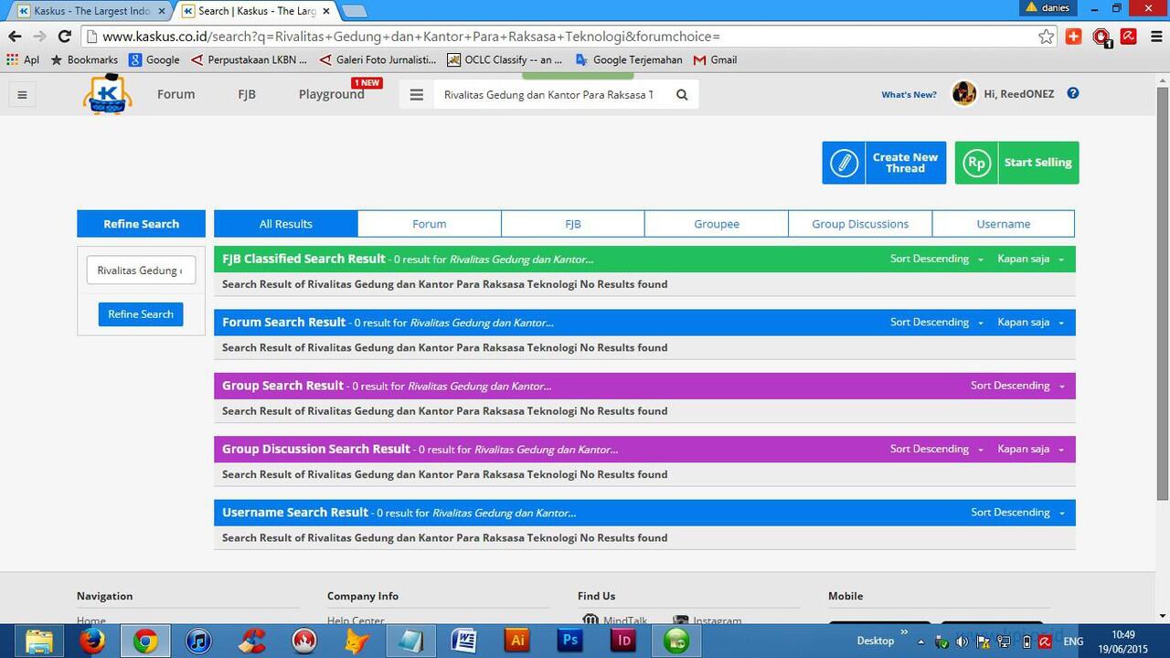Click the top search box with query
1170x658 pixels.
pyautogui.click(x=549, y=94)
